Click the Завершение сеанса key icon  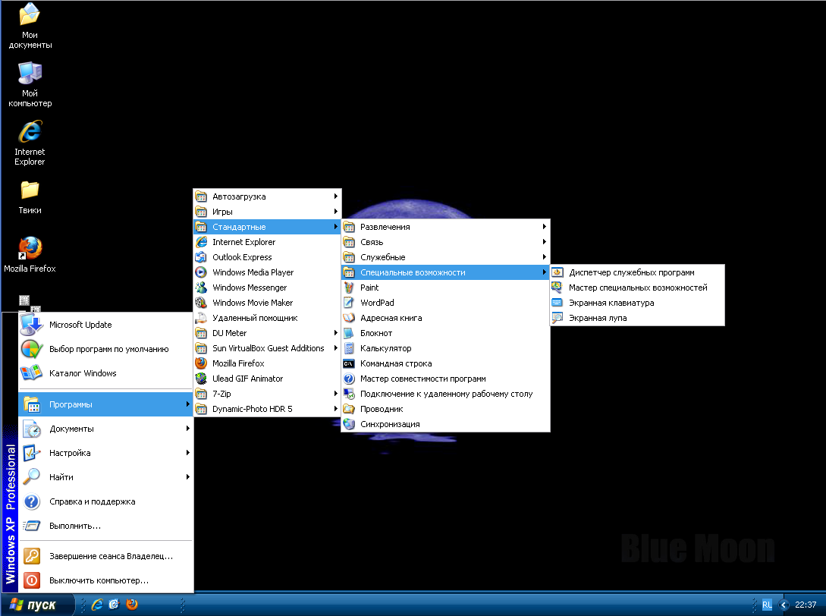point(32,556)
